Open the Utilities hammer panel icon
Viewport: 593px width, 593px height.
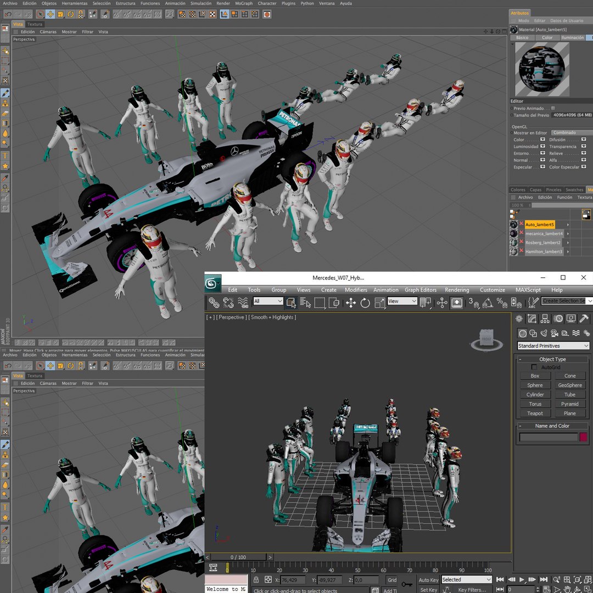click(x=584, y=319)
